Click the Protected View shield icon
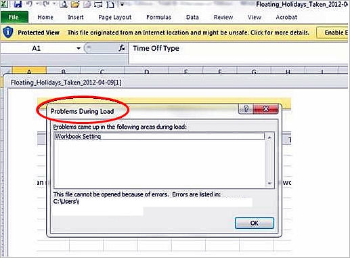 pyautogui.click(x=8, y=33)
